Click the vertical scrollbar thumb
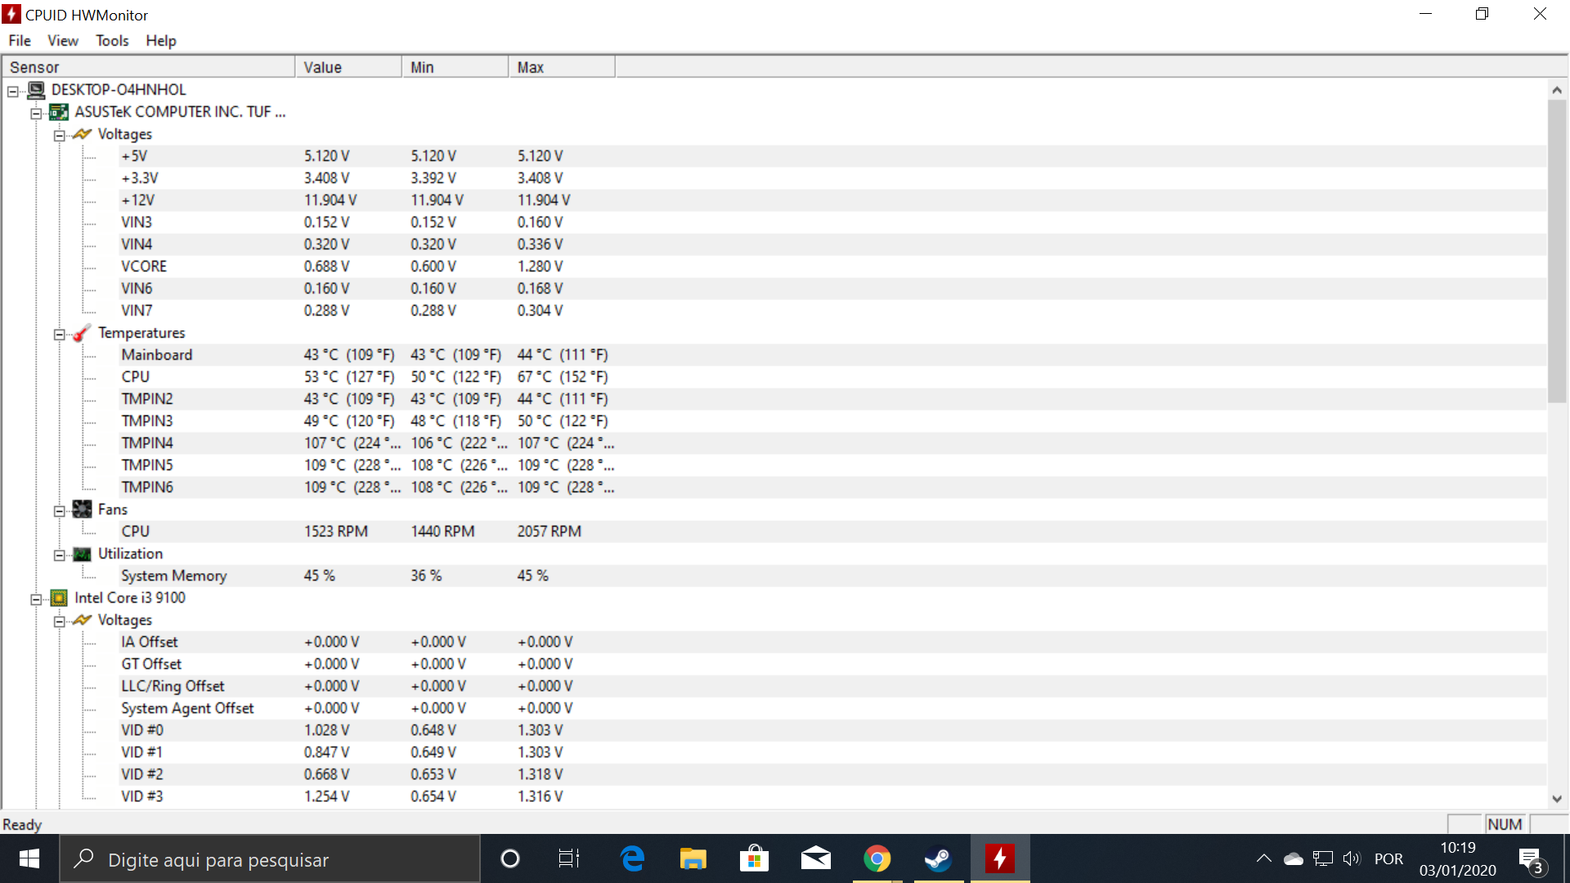This screenshot has height=883, width=1570. [1557, 252]
